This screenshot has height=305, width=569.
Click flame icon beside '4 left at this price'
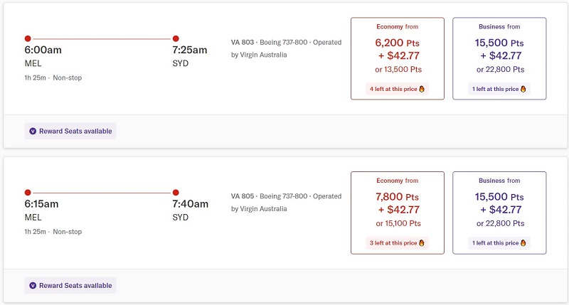pos(422,89)
